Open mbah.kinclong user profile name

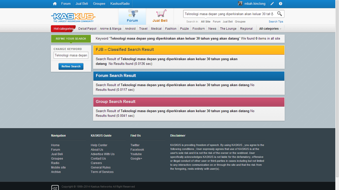(255, 4)
